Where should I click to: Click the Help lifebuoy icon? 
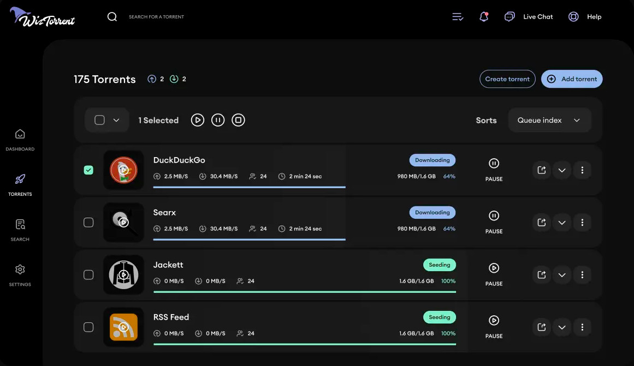[573, 16]
